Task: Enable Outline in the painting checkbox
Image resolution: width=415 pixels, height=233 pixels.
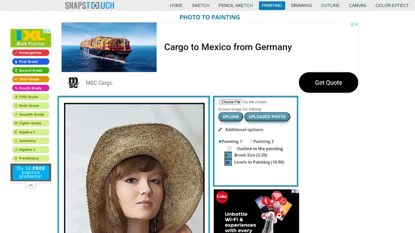Action: point(230,149)
